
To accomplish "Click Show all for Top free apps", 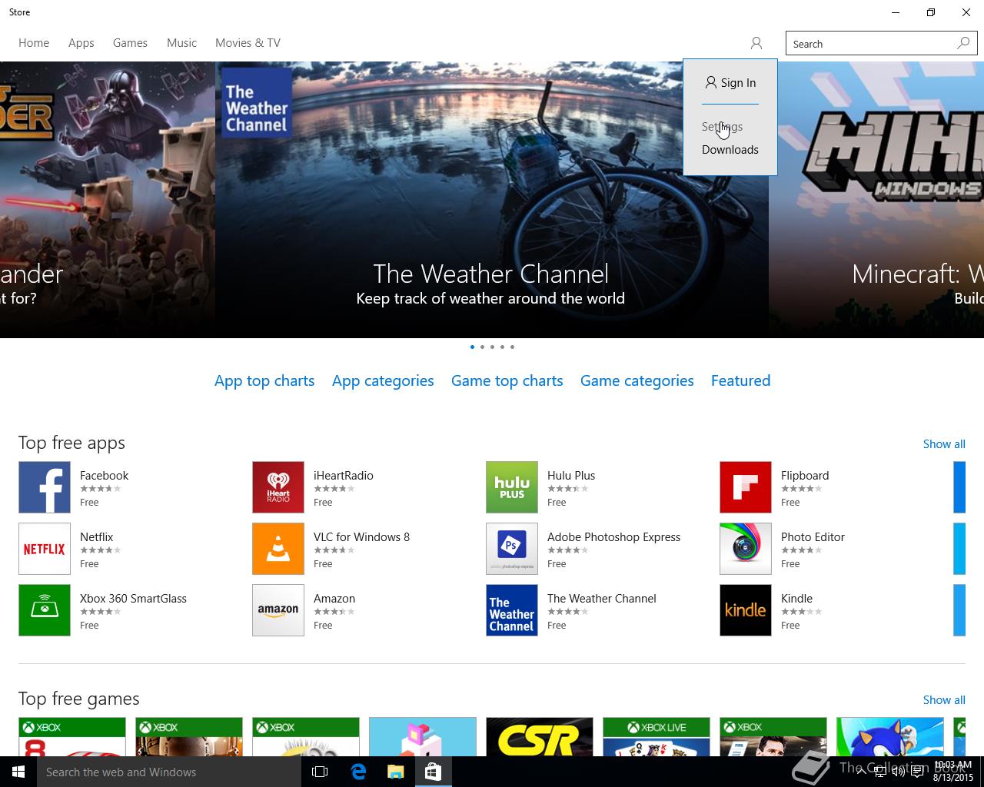I will (x=944, y=444).
